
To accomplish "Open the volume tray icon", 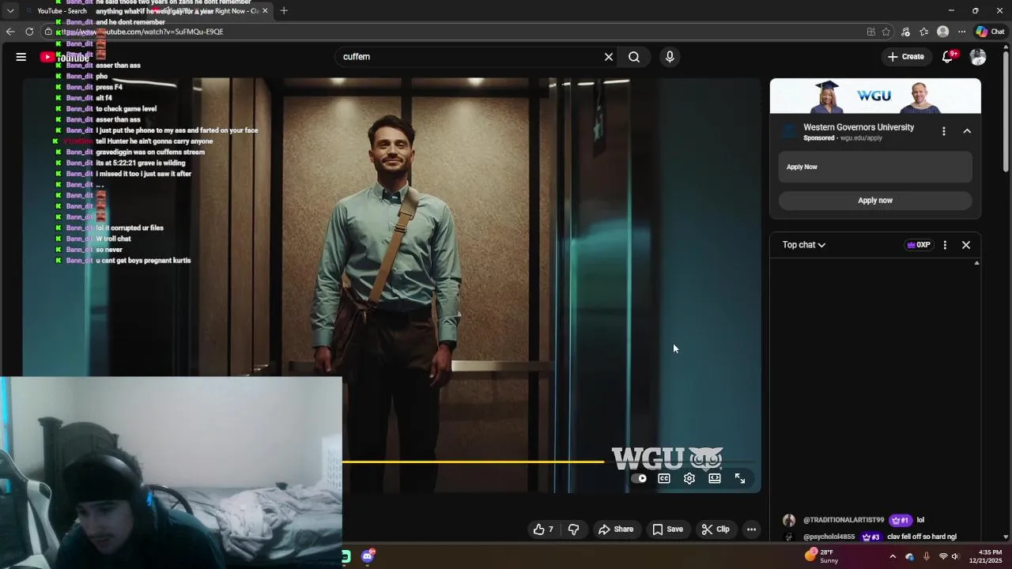I will point(955,556).
